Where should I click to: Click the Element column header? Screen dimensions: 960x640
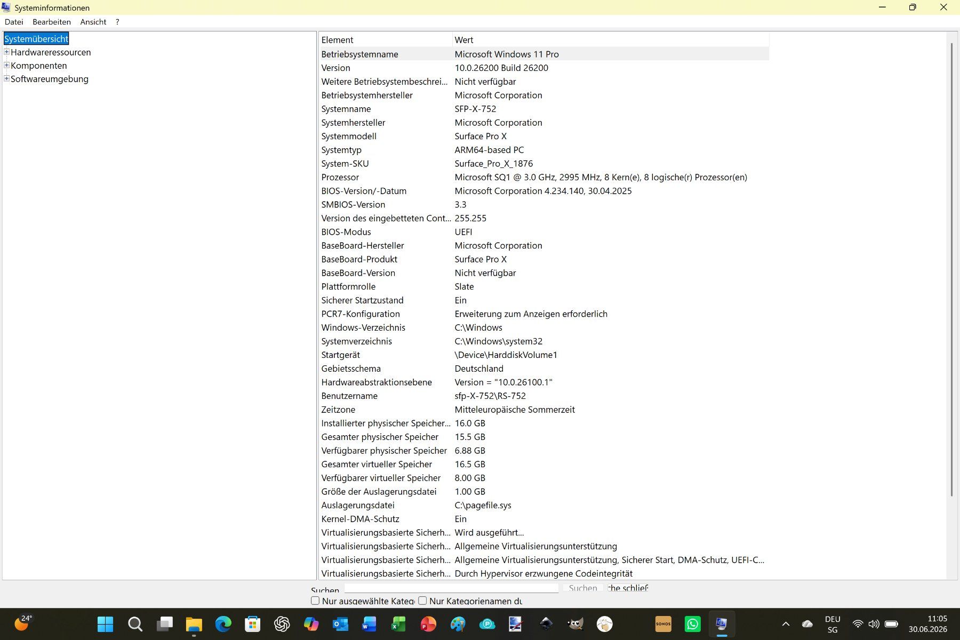pos(385,40)
